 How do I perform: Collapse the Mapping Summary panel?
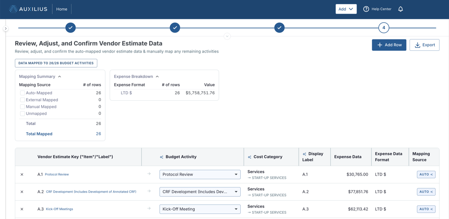pyautogui.click(x=60, y=77)
